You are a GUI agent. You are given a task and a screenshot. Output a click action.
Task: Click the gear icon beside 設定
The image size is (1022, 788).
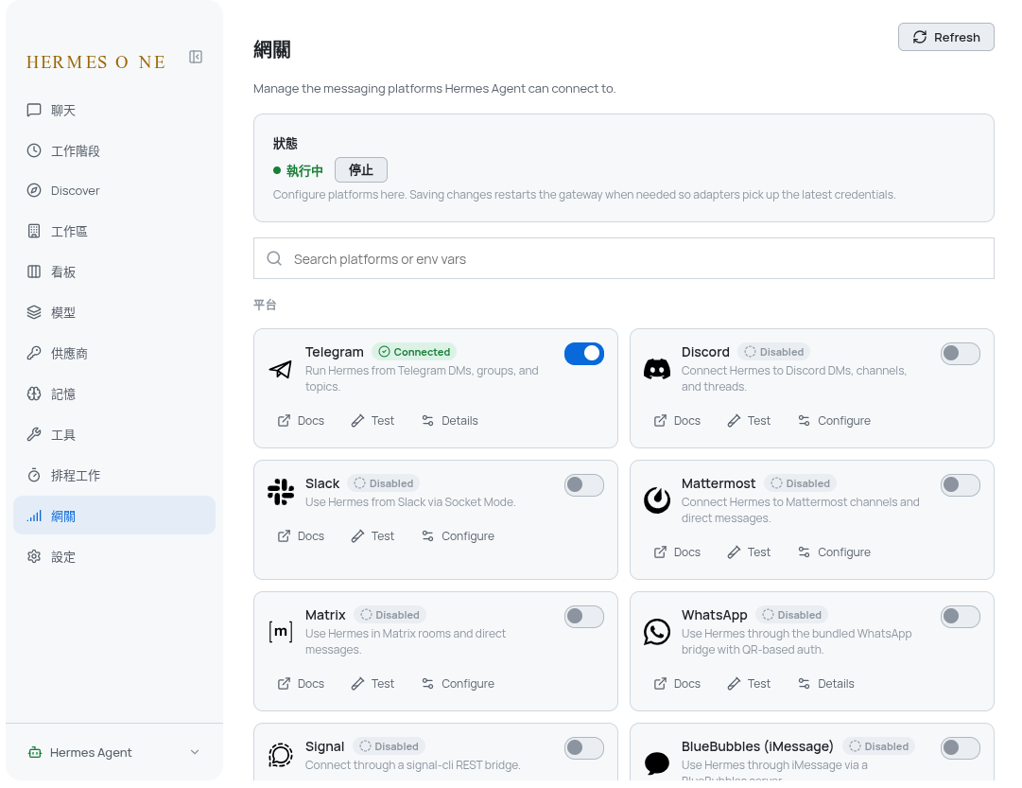[x=34, y=556]
